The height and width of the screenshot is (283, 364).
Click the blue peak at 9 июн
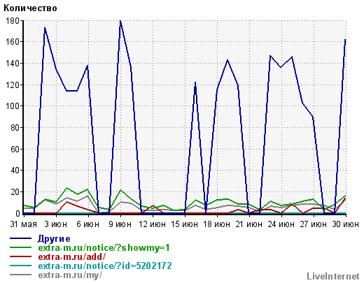[120, 22]
